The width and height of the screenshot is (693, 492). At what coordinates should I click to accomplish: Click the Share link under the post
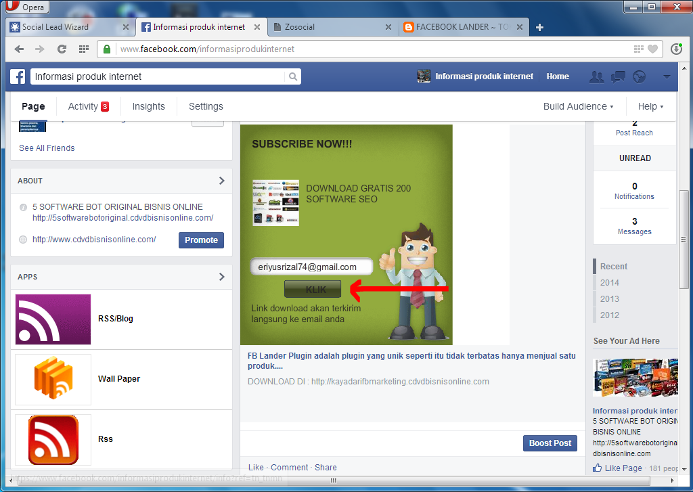[x=326, y=468]
